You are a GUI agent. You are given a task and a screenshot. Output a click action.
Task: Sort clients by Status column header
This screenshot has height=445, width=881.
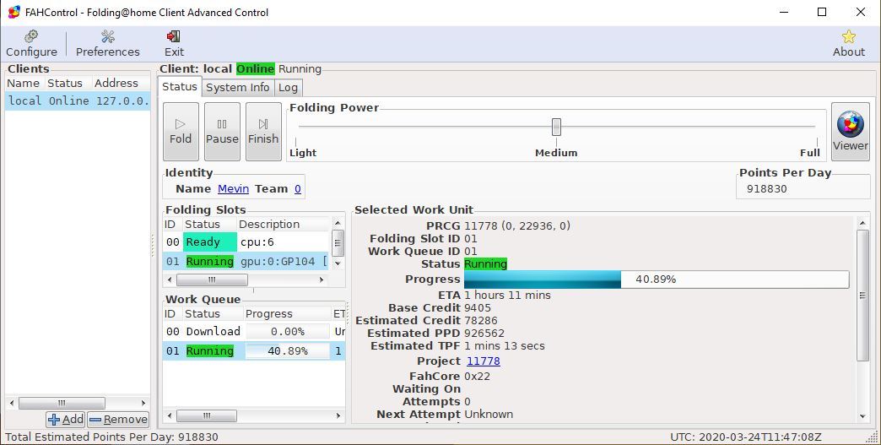pyautogui.click(x=67, y=83)
